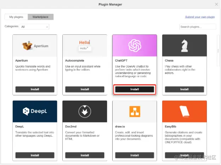Click the Categories label
This screenshot has height=165, width=221.
(12, 26)
